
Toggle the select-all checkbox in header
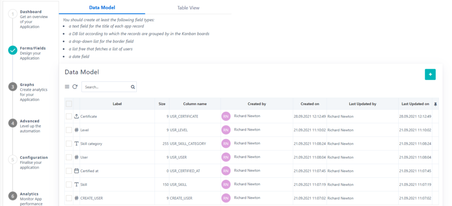[69, 104]
